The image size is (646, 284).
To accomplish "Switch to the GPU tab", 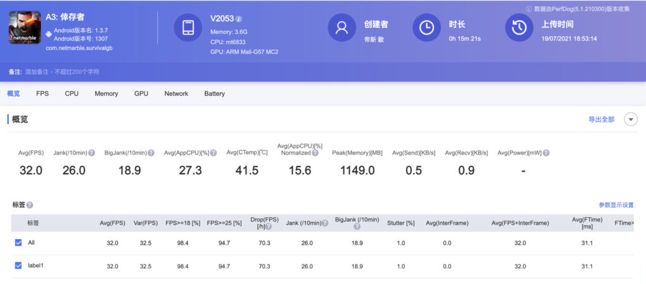I will coord(141,93).
